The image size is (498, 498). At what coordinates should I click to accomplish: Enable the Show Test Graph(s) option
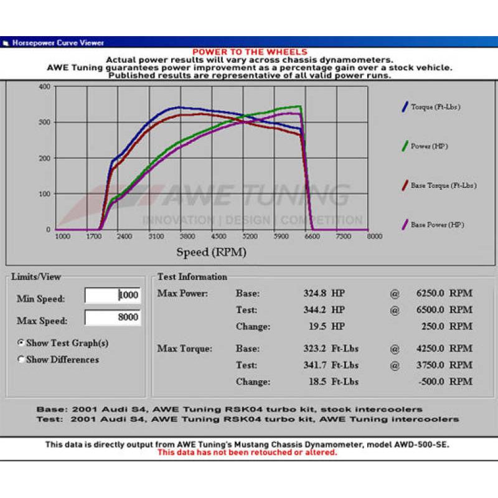pyautogui.click(x=21, y=342)
